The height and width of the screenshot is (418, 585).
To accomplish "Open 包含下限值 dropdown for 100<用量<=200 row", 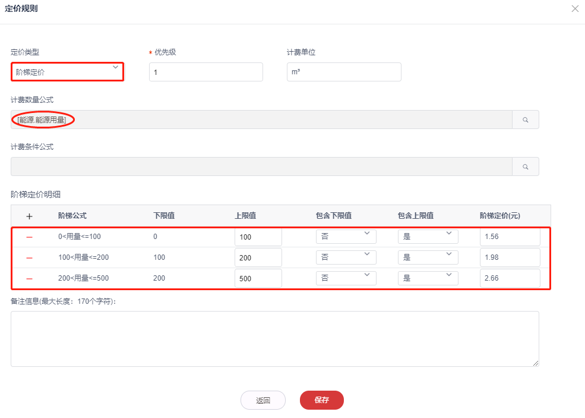I will pos(346,257).
